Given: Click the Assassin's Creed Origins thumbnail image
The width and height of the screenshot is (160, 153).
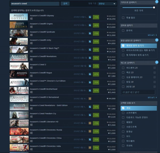Looking at the screenshot, I should pos(19,25).
